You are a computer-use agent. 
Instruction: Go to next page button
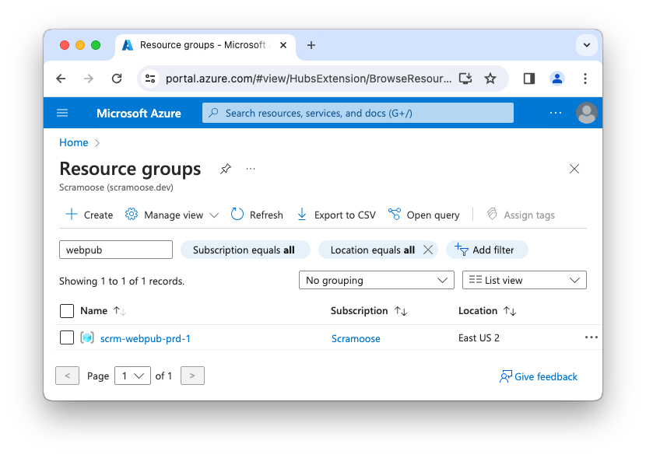click(192, 376)
